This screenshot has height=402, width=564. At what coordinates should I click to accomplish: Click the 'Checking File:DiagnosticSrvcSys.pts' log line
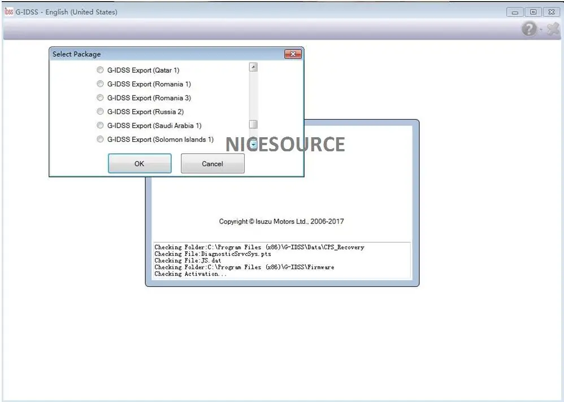(x=212, y=254)
